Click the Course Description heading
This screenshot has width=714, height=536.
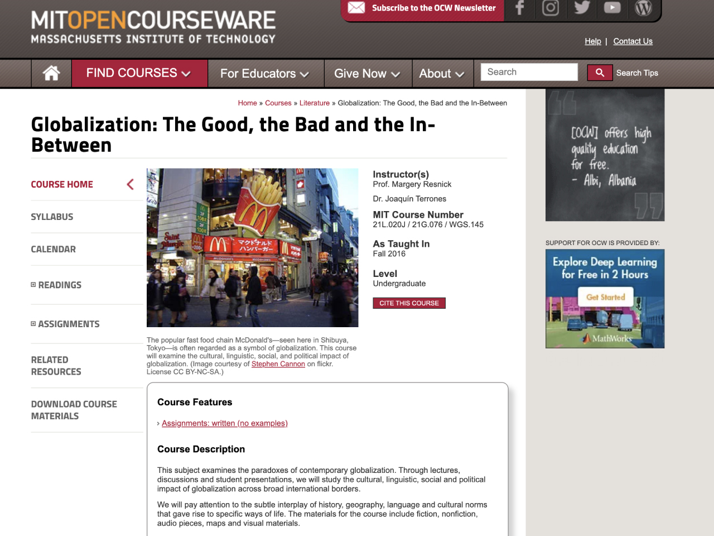201,449
